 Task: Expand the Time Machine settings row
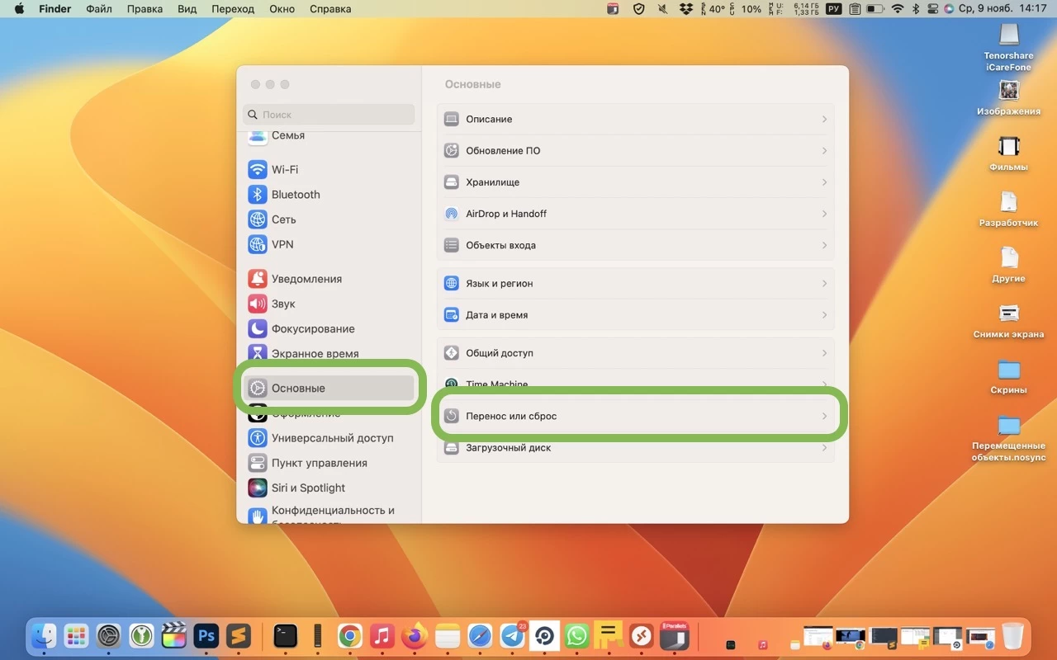[x=636, y=384]
